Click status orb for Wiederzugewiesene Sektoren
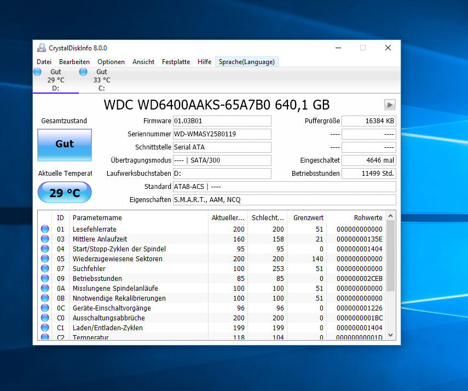The image size is (468, 391). pos(45,258)
